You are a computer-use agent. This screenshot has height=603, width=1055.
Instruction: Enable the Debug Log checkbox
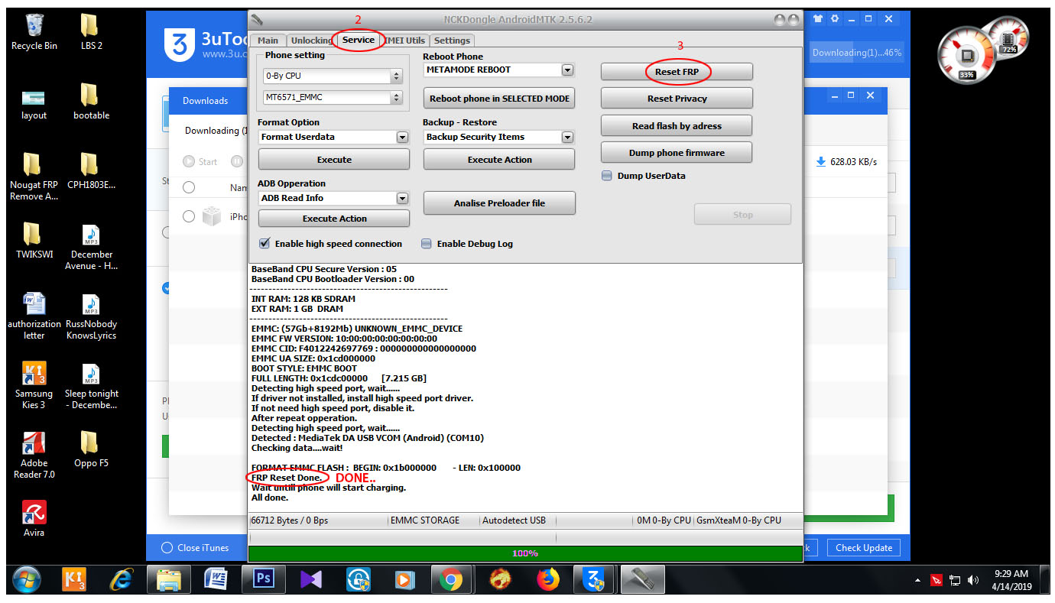click(x=427, y=244)
